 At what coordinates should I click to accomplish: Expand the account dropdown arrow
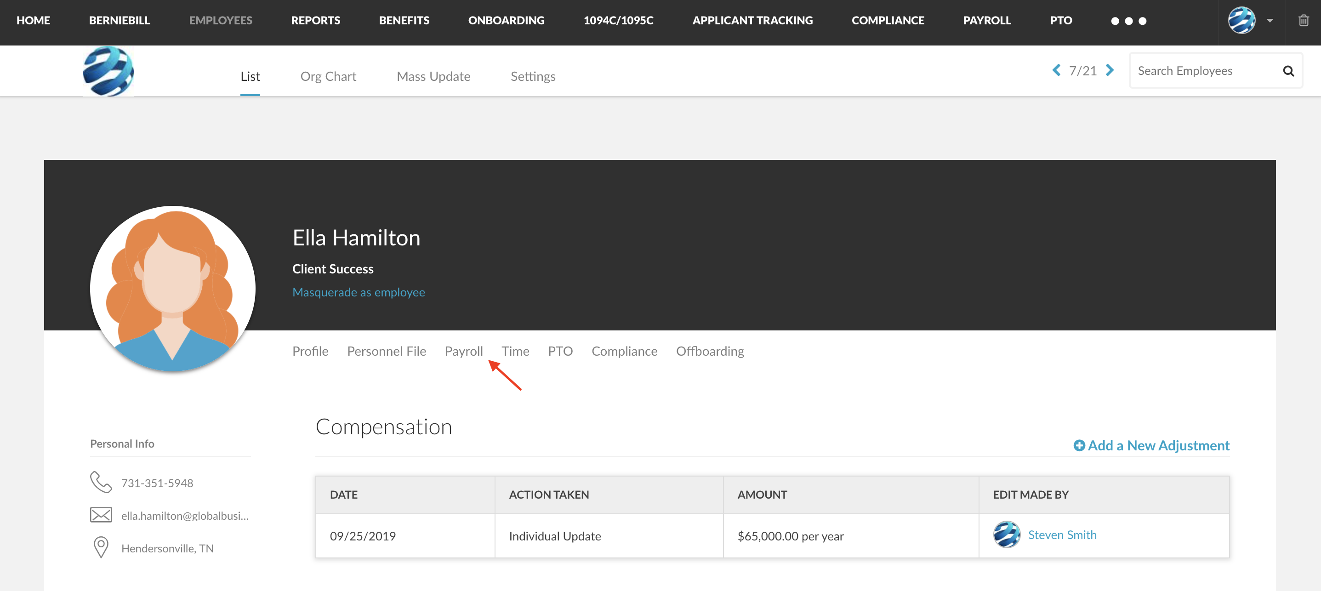[x=1270, y=21]
